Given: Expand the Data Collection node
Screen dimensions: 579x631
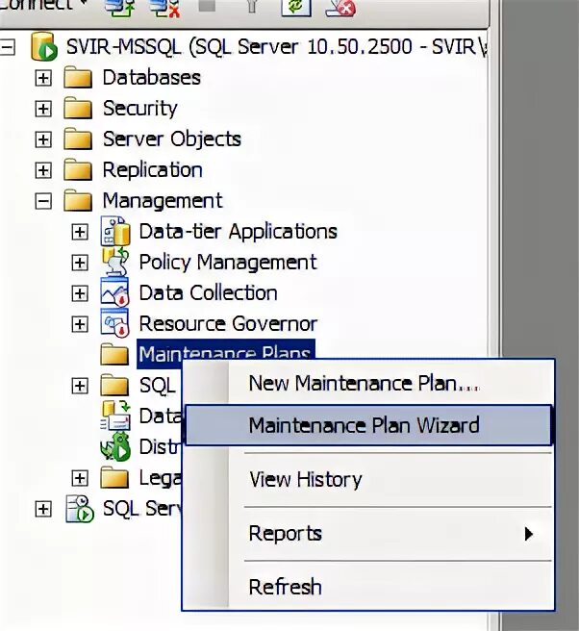Looking at the screenshot, I should point(80,293).
